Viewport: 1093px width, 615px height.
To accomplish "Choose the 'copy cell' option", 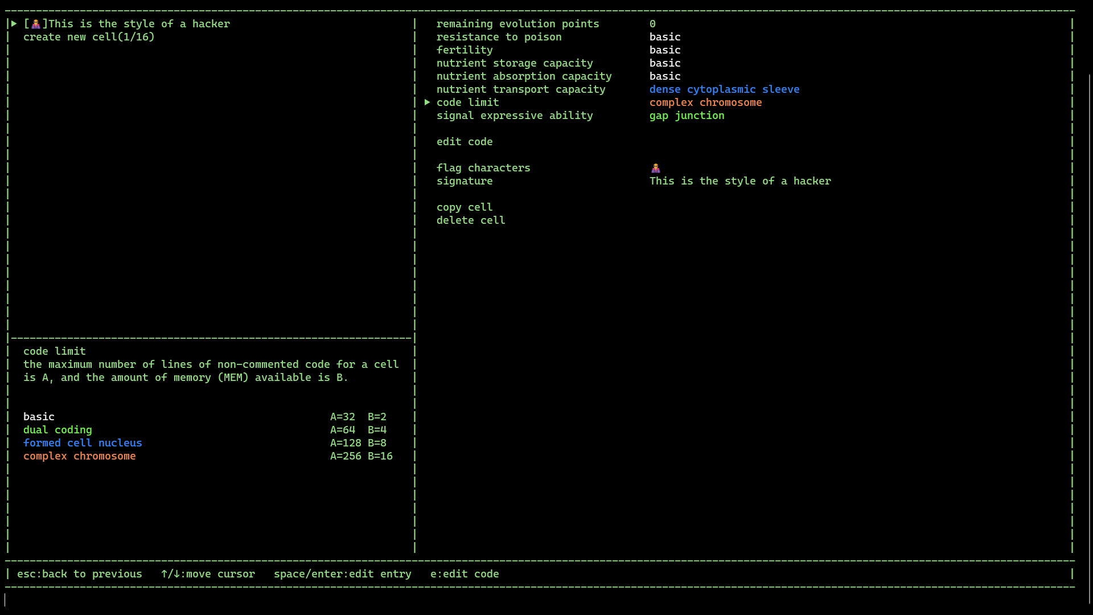I will pyautogui.click(x=464, y=207).
